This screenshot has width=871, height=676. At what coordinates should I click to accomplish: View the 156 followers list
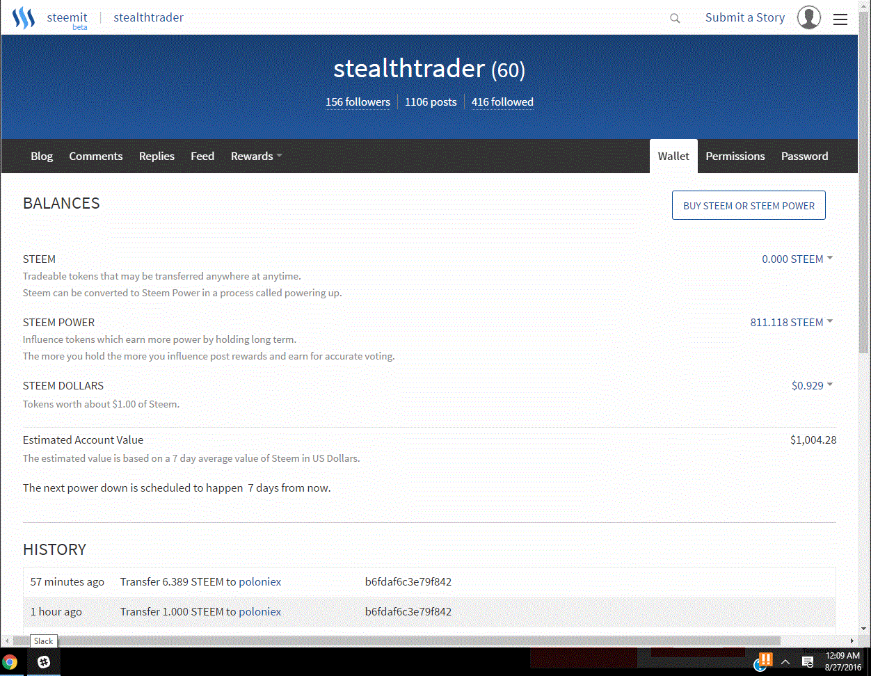click(x=358, y=102)
